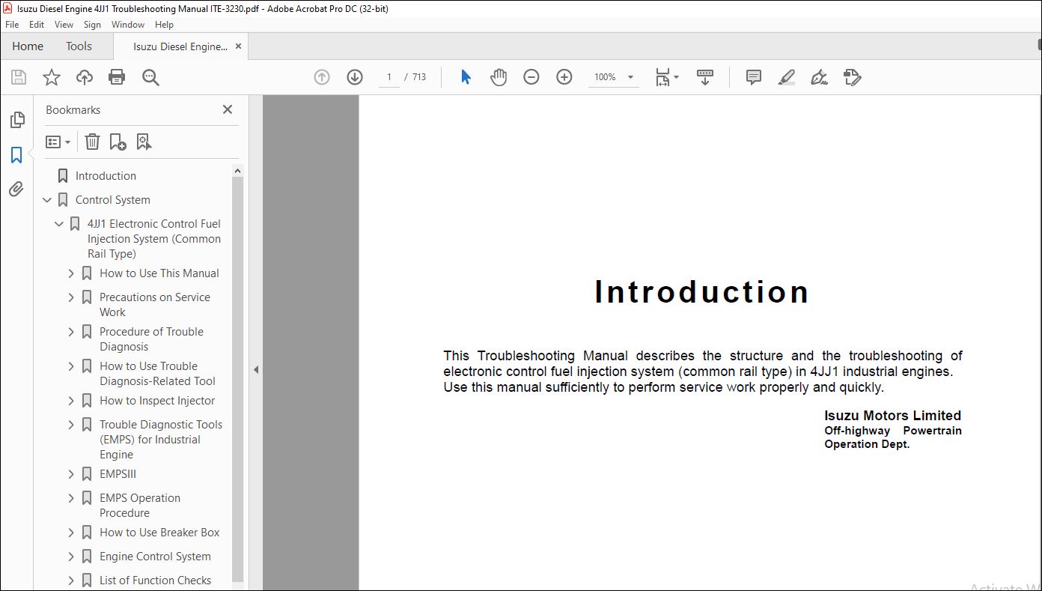Select the Control System bookmark label
The width and height of the screenshot is (1042, 591).
pos(112,200)
